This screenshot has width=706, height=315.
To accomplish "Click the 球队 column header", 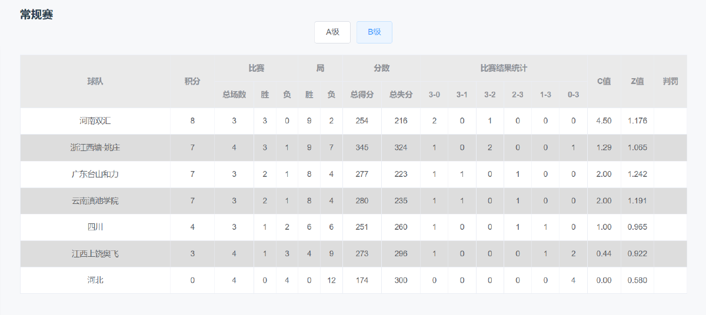I will click(x=95, y=81).
